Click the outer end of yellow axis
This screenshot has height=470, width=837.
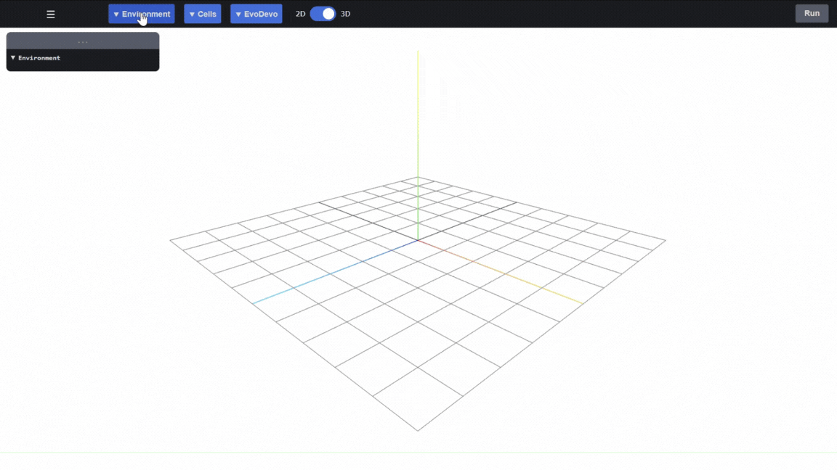582,303
